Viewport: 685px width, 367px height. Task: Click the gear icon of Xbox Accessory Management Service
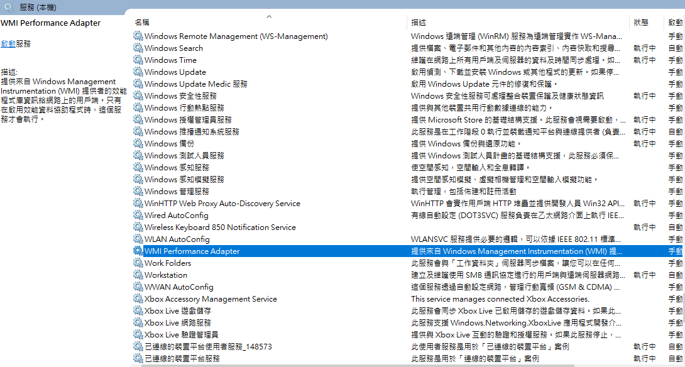(x=138, y=299)
